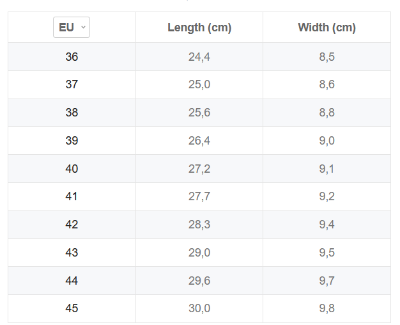This screenshot has height=325, width=400.
Task: Select the Length (cm) column header
Action: [199, 28]
